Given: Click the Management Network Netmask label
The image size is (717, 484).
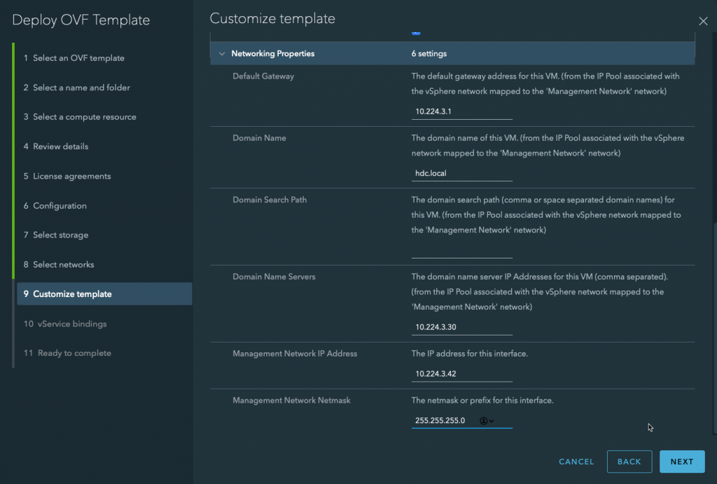Looking at the screenshot, I should tap(291, 400).
